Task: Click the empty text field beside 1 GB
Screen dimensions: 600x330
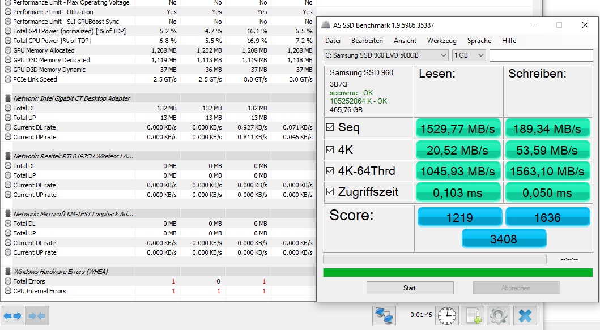Action: click(541, 55)
